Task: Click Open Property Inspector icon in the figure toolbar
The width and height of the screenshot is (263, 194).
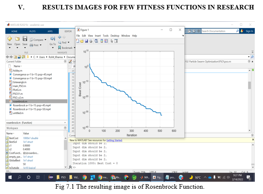Action: (x=116, y=41)
